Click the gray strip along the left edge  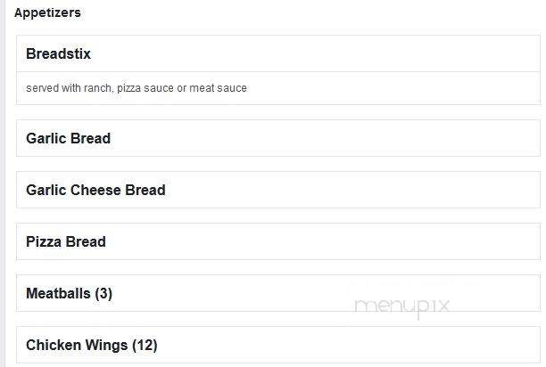(3, 183)
